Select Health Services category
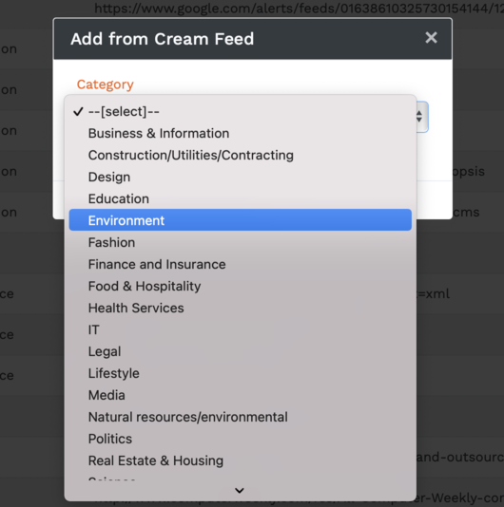The width and height of the screenshot is (504, 507). (241, 308)
